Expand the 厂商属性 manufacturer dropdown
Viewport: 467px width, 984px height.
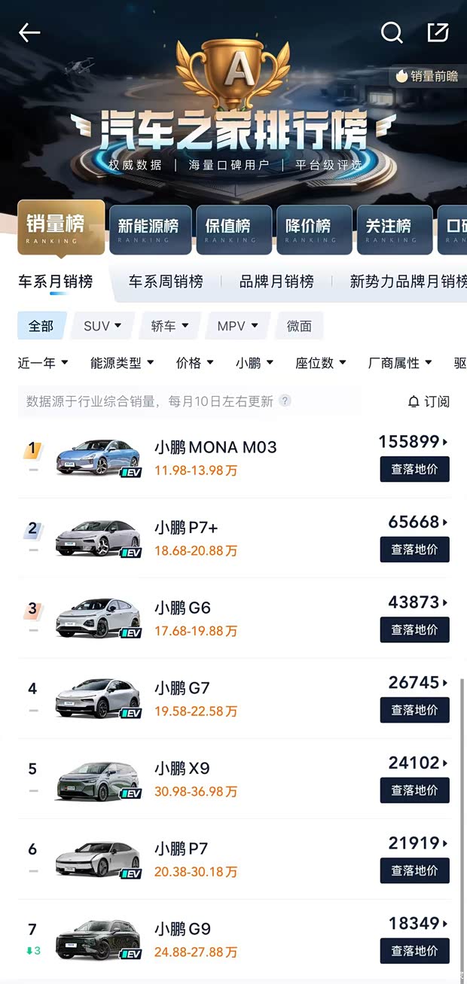398,362
